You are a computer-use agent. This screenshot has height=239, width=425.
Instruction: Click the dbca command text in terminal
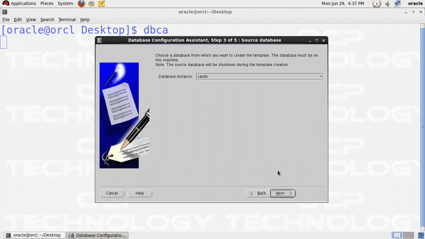(156, 30)
